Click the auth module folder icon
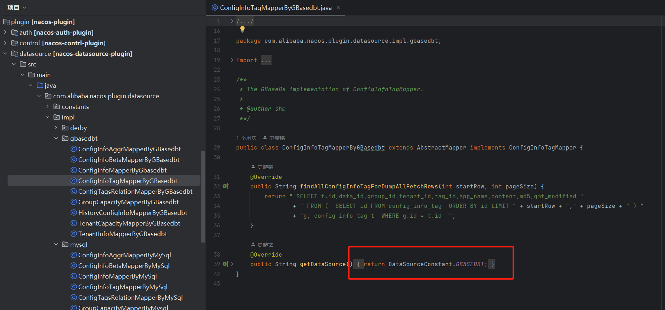 click(15, 33)
